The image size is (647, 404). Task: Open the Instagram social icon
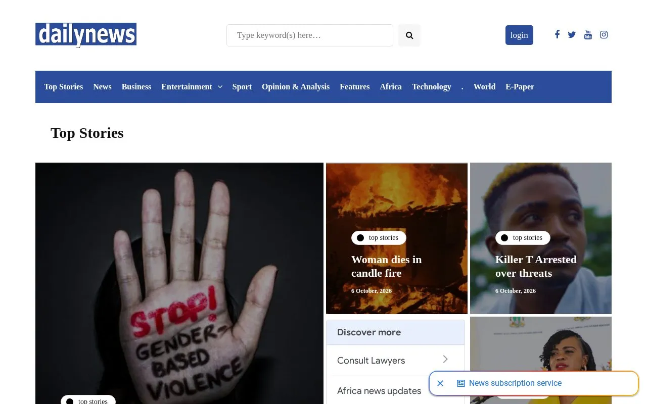[604, 35]
